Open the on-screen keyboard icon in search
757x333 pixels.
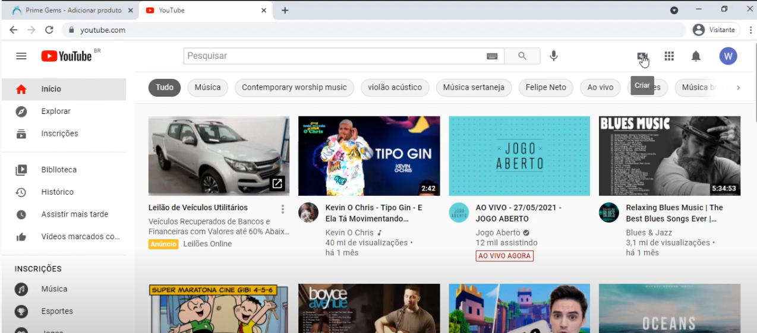(x=492, y=56)
